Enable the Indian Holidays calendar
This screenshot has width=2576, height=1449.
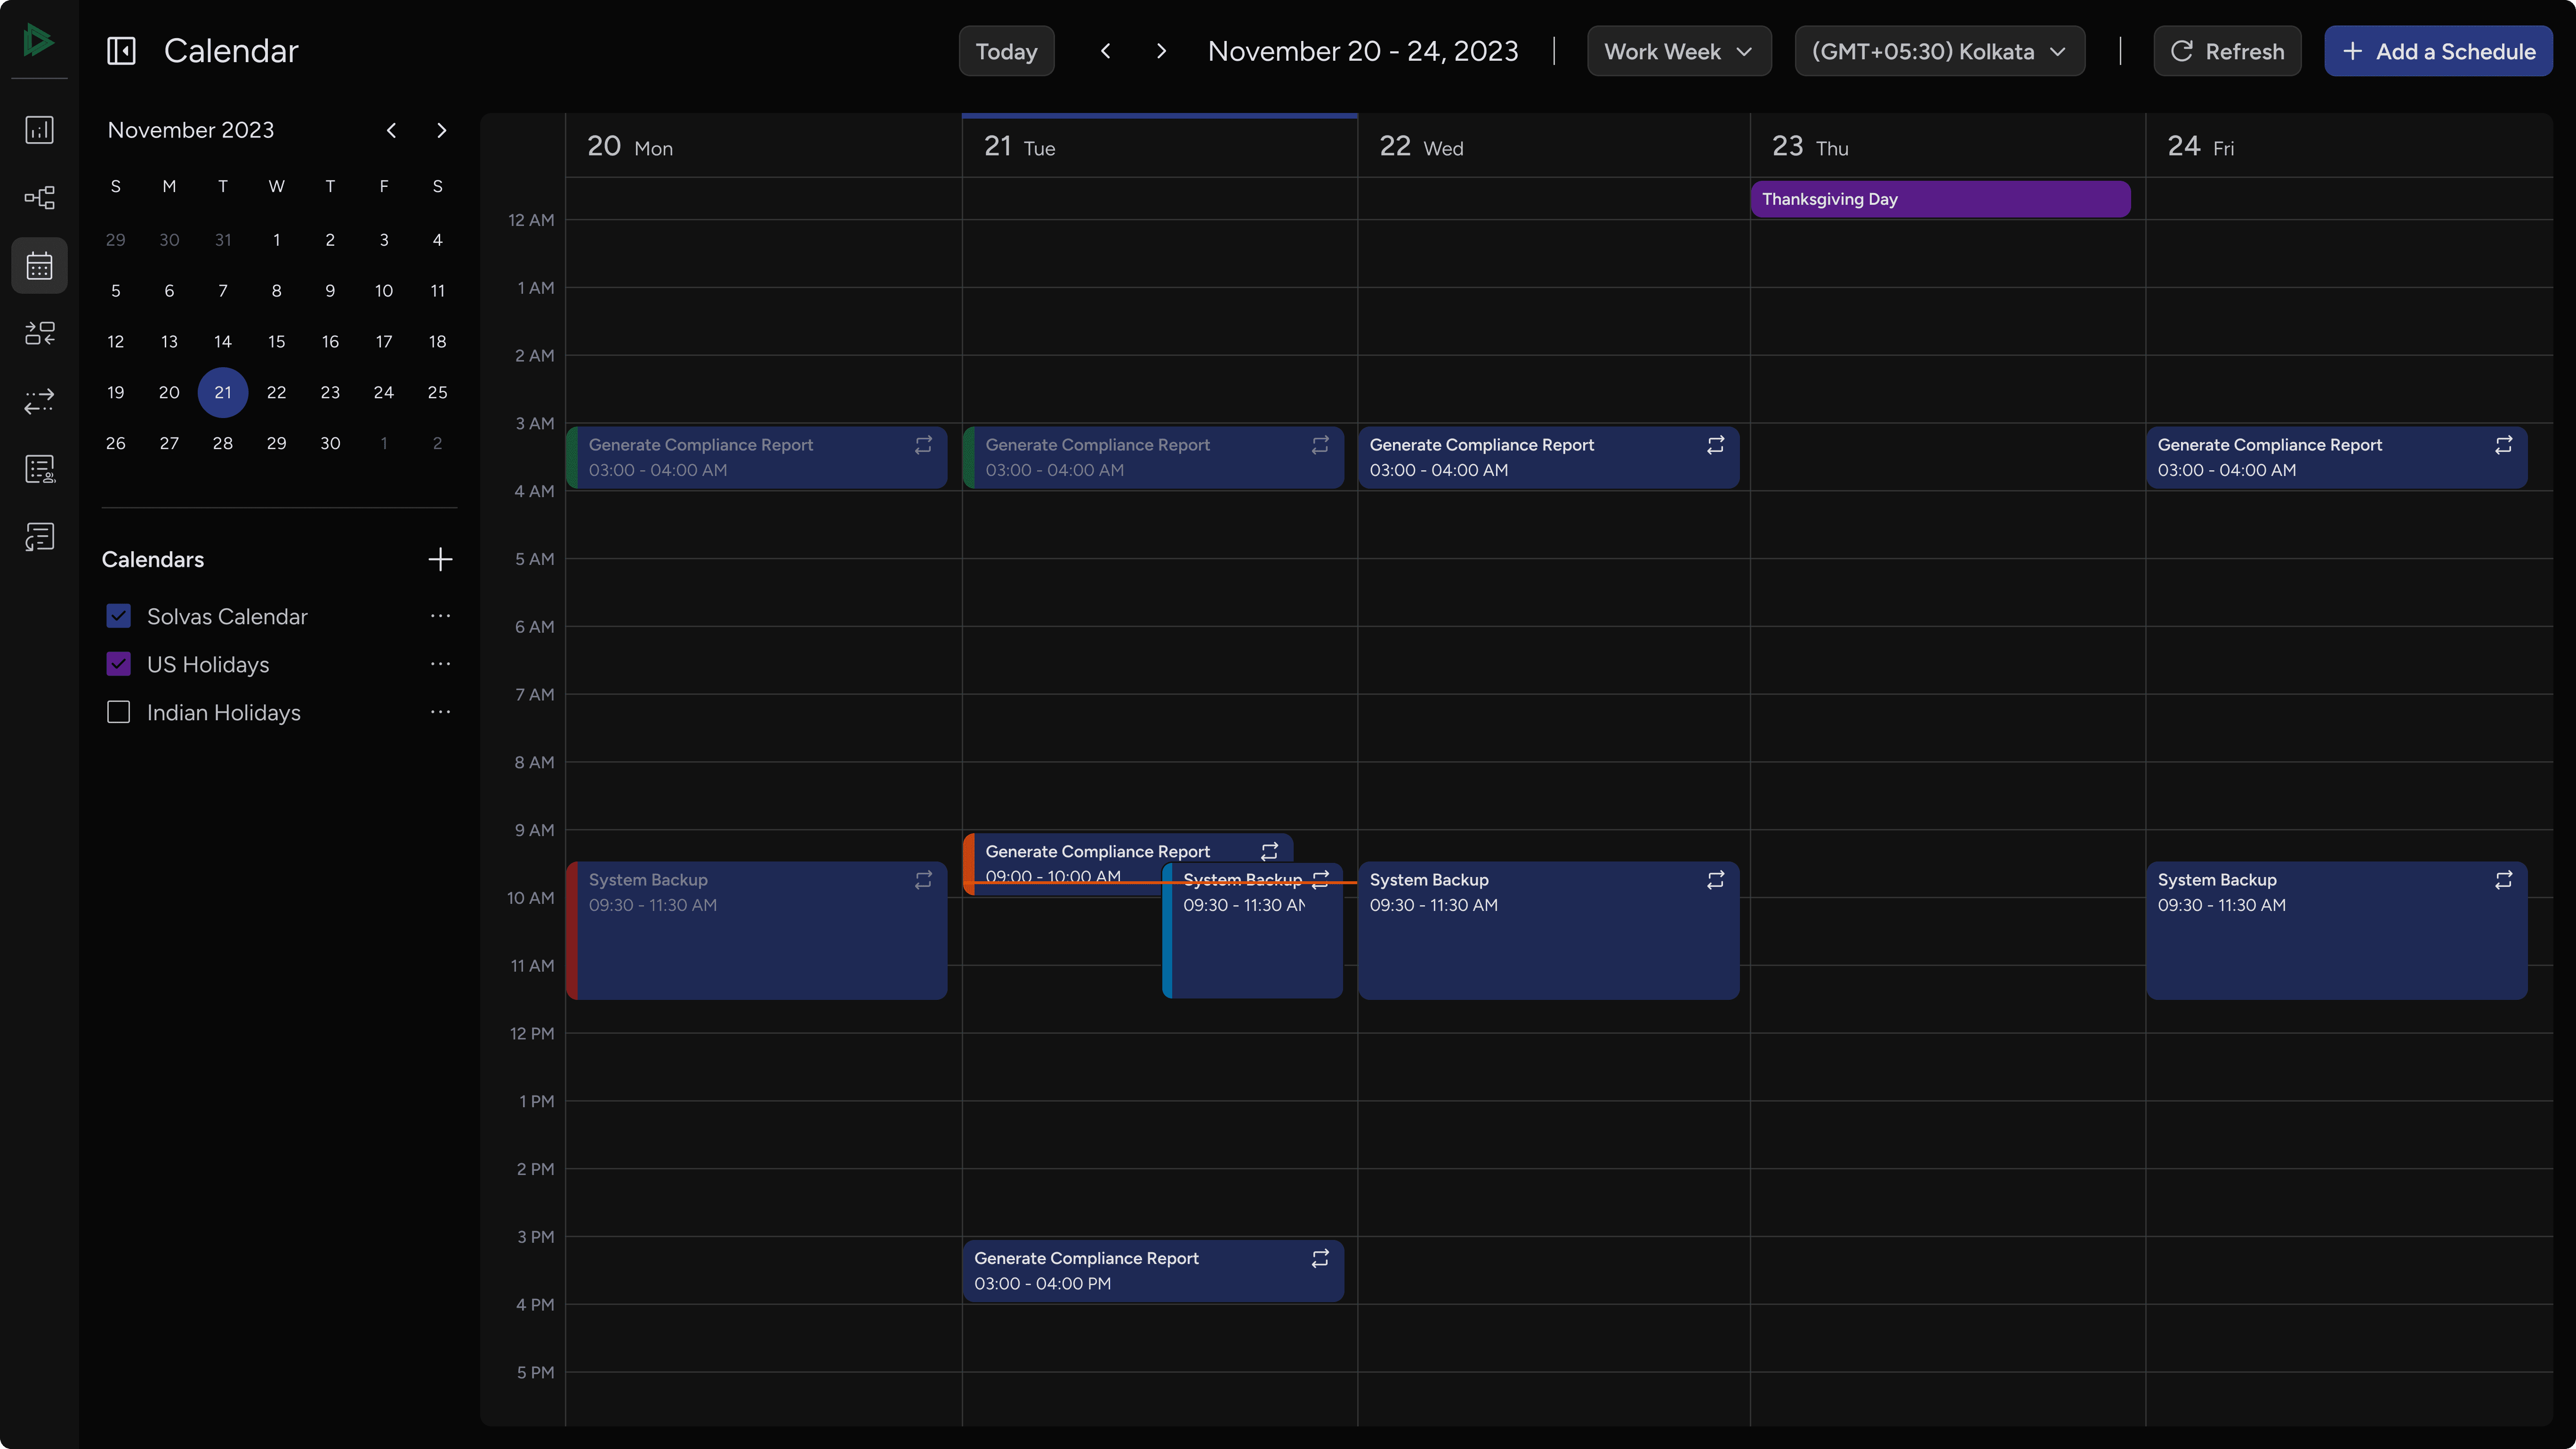tap(118, 712)
